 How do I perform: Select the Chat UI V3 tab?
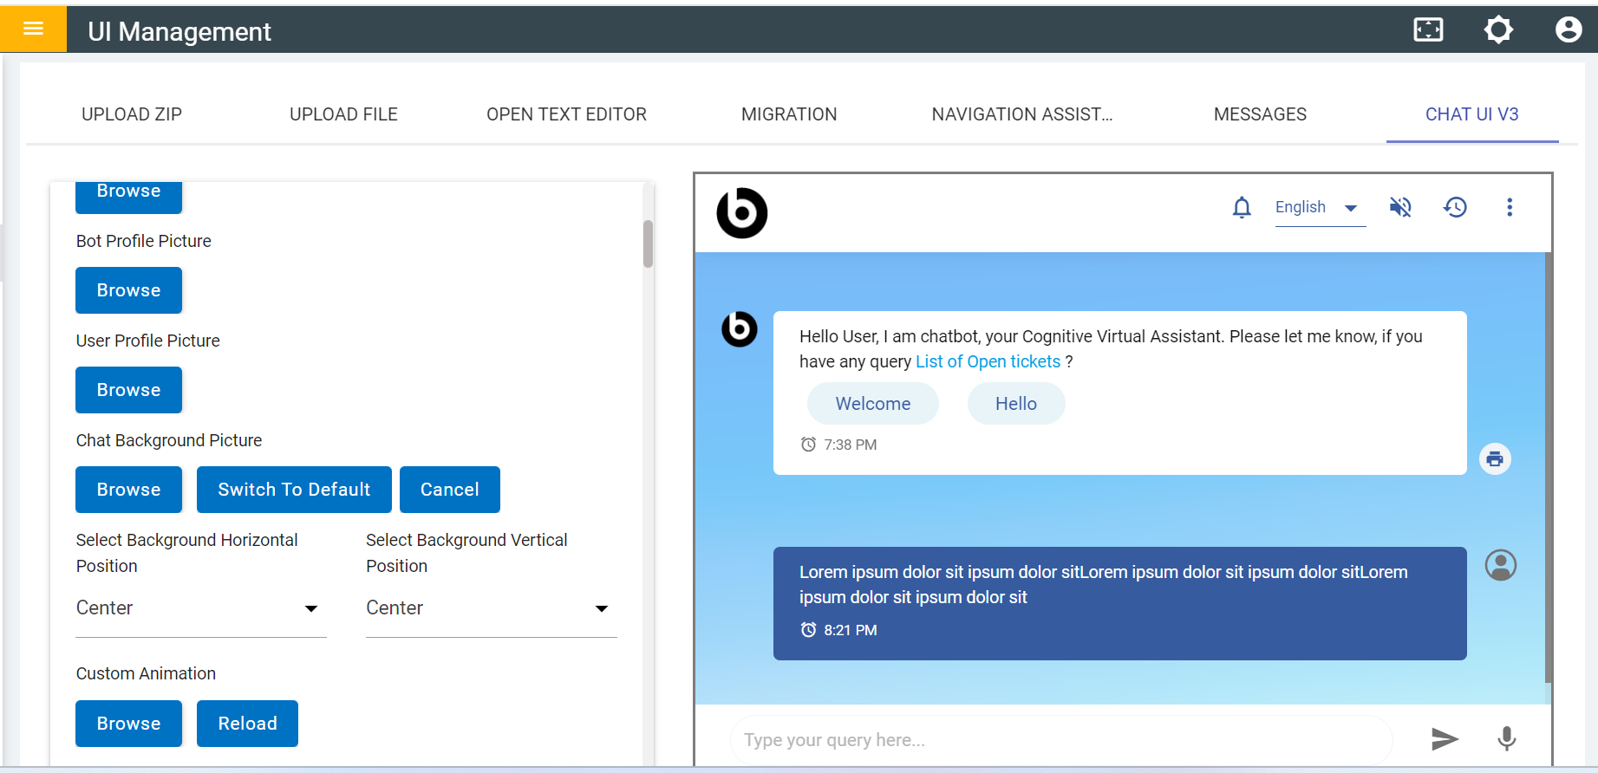pyautogui.click(x=1472, y=114)
